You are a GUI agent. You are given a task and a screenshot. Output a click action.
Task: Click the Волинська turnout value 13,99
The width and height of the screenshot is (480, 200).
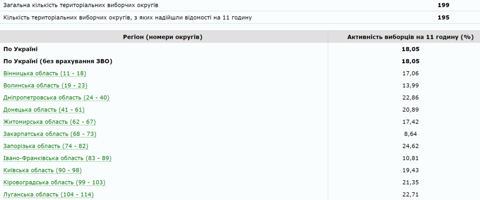click(404, 85)
